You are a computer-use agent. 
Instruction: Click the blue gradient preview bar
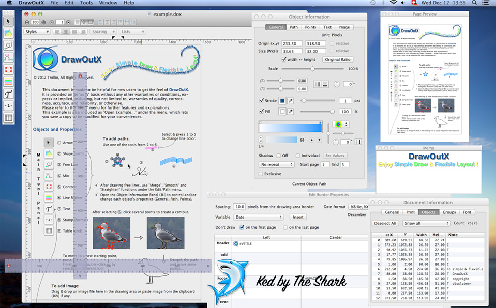(290, 127)
